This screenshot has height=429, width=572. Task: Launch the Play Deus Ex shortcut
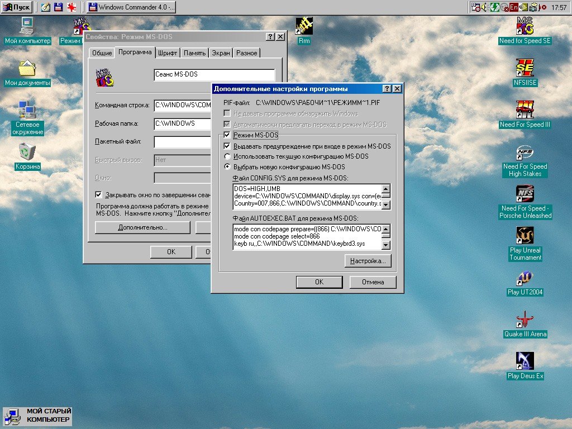point(525,362)
